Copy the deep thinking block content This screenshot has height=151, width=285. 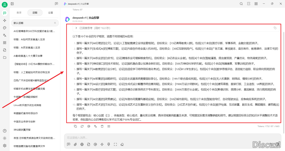275,28
